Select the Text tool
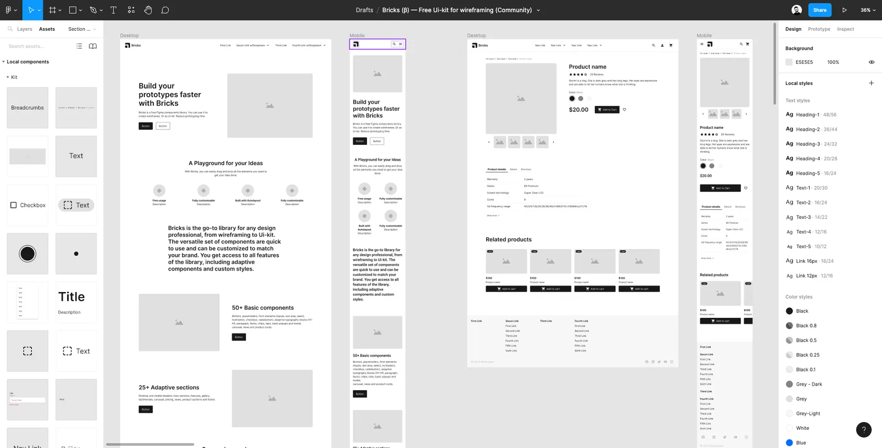 (114, 10)
